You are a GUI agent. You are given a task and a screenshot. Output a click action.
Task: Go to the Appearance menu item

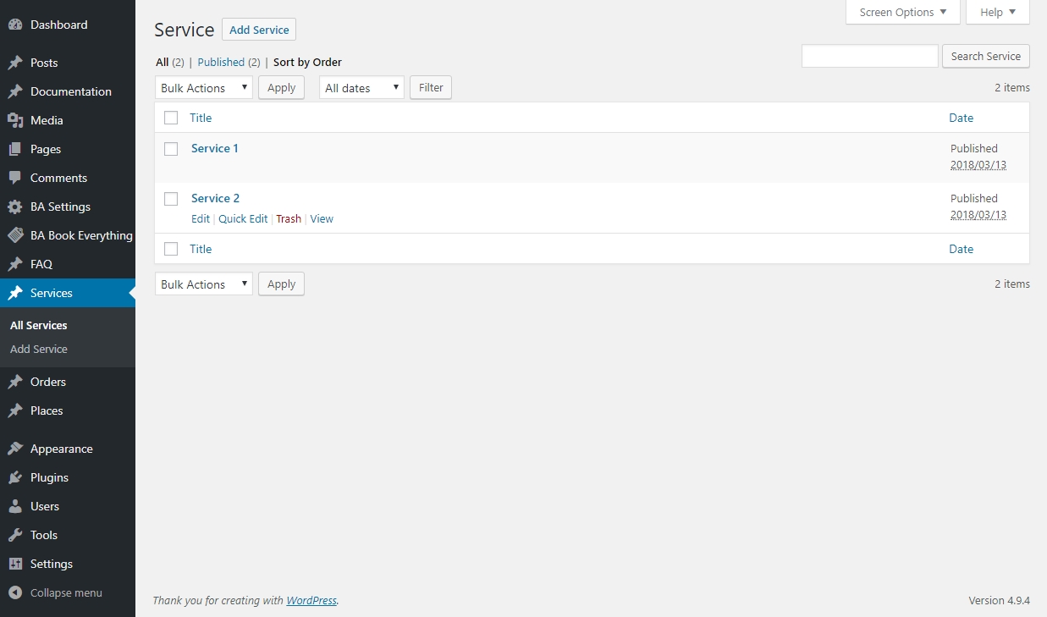coord(61,449)
